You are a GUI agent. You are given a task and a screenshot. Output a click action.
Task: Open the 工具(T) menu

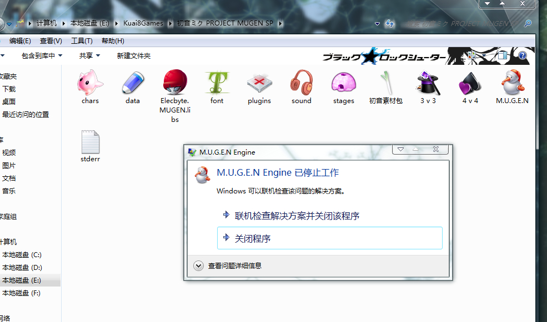pos(82,40)
